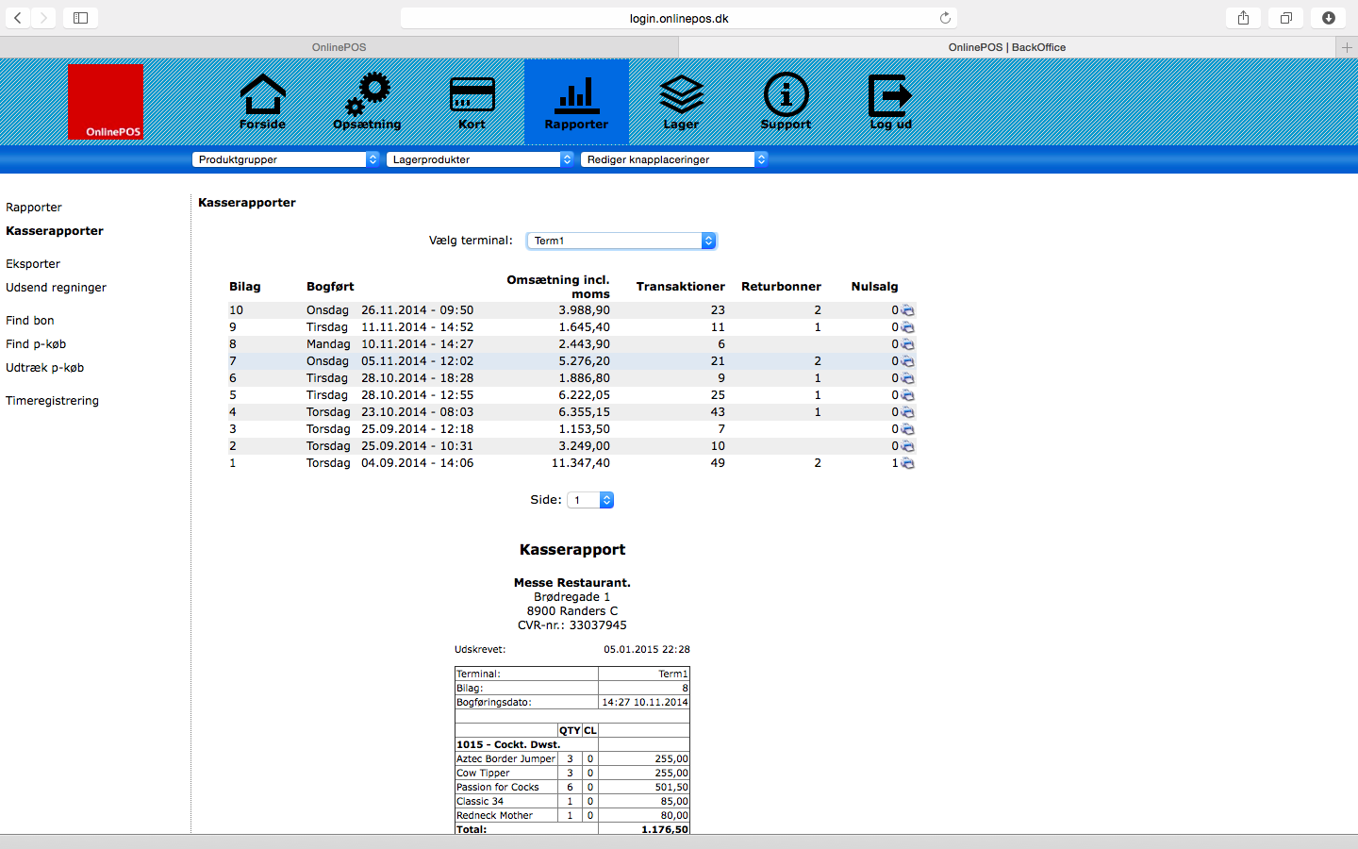Click the OnlinePOS red logo
This screenshot has height=849, width=1358.
pos(106,102)
